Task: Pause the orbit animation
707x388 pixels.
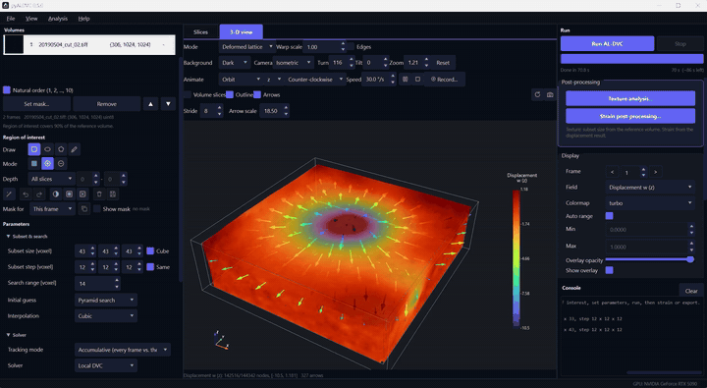Action: pyautogui.click(x=405, y=79)
